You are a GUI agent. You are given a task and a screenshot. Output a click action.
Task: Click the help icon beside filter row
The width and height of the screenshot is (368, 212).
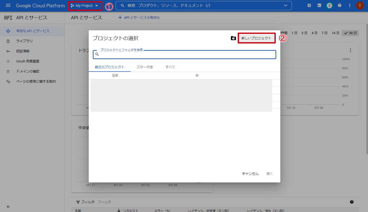(x=352, y=202)
